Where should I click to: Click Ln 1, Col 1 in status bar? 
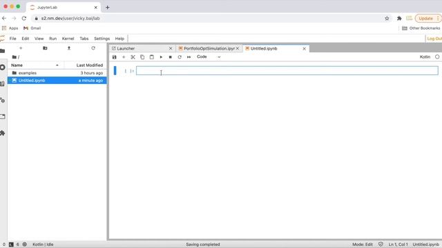(398, 245)
